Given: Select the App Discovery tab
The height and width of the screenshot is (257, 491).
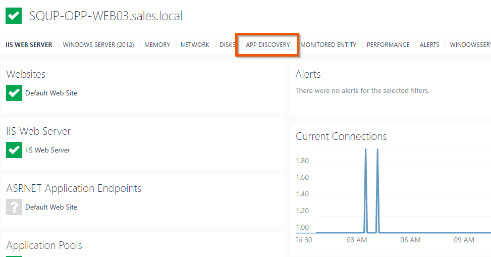Looking at the screenshot, I should tap(268, 45).
